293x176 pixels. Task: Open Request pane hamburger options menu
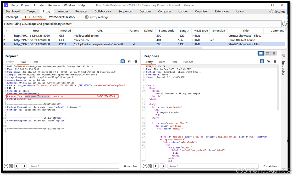(x=136, y=62)
